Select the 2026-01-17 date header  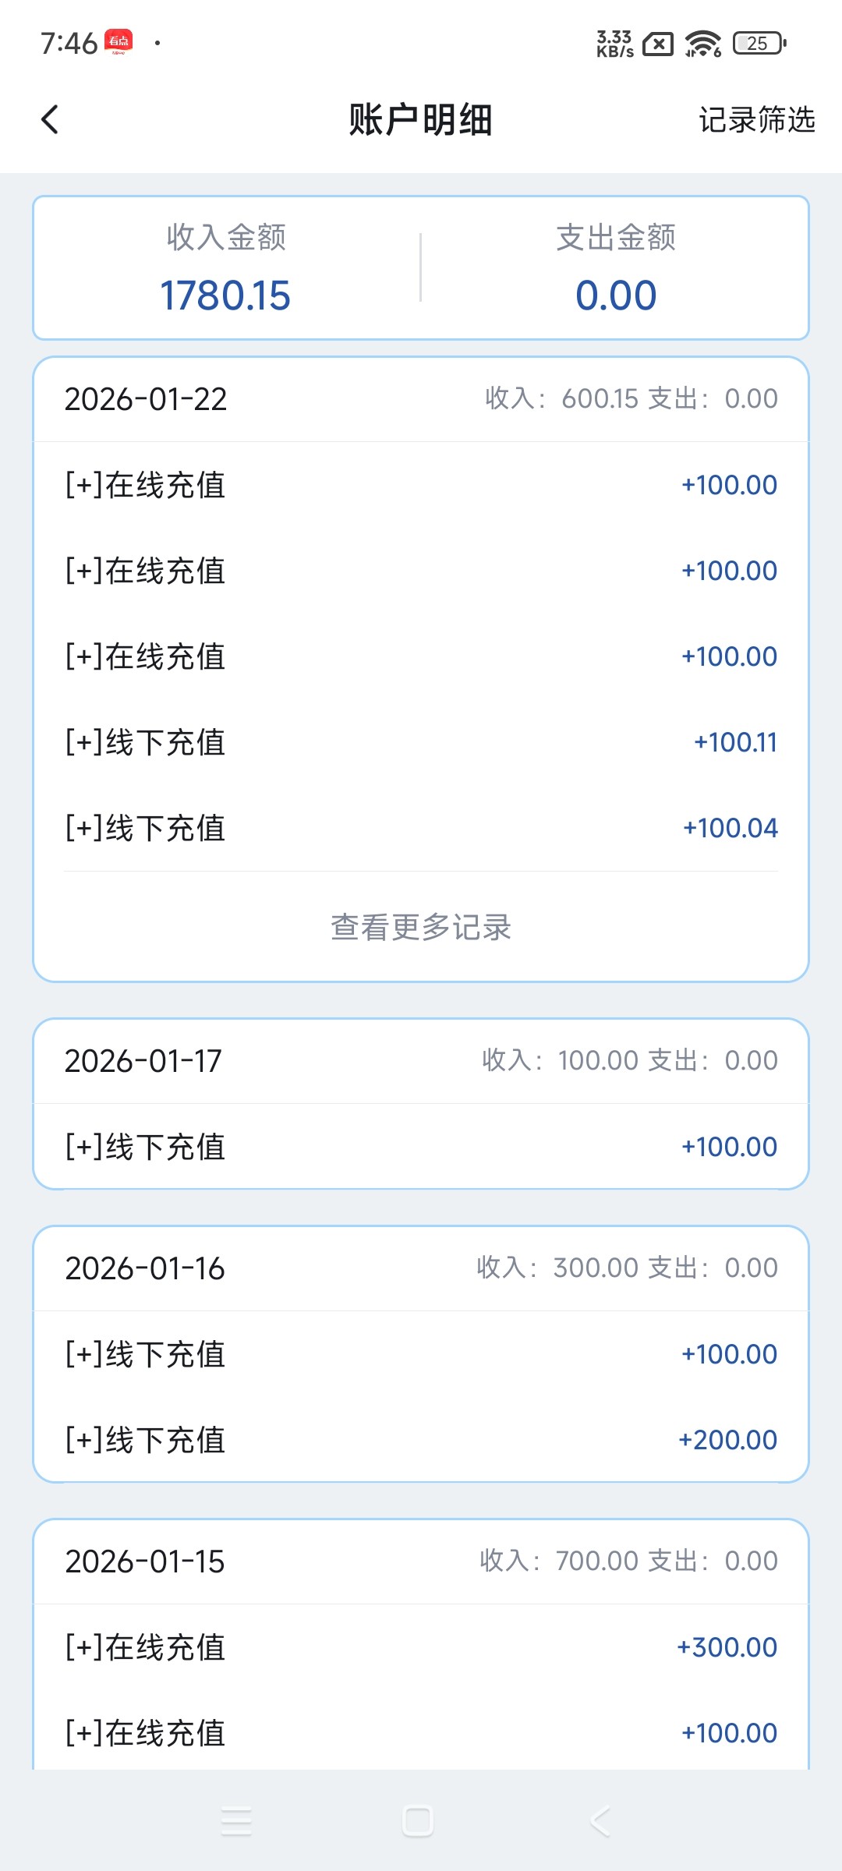(x=143, y=1061)
